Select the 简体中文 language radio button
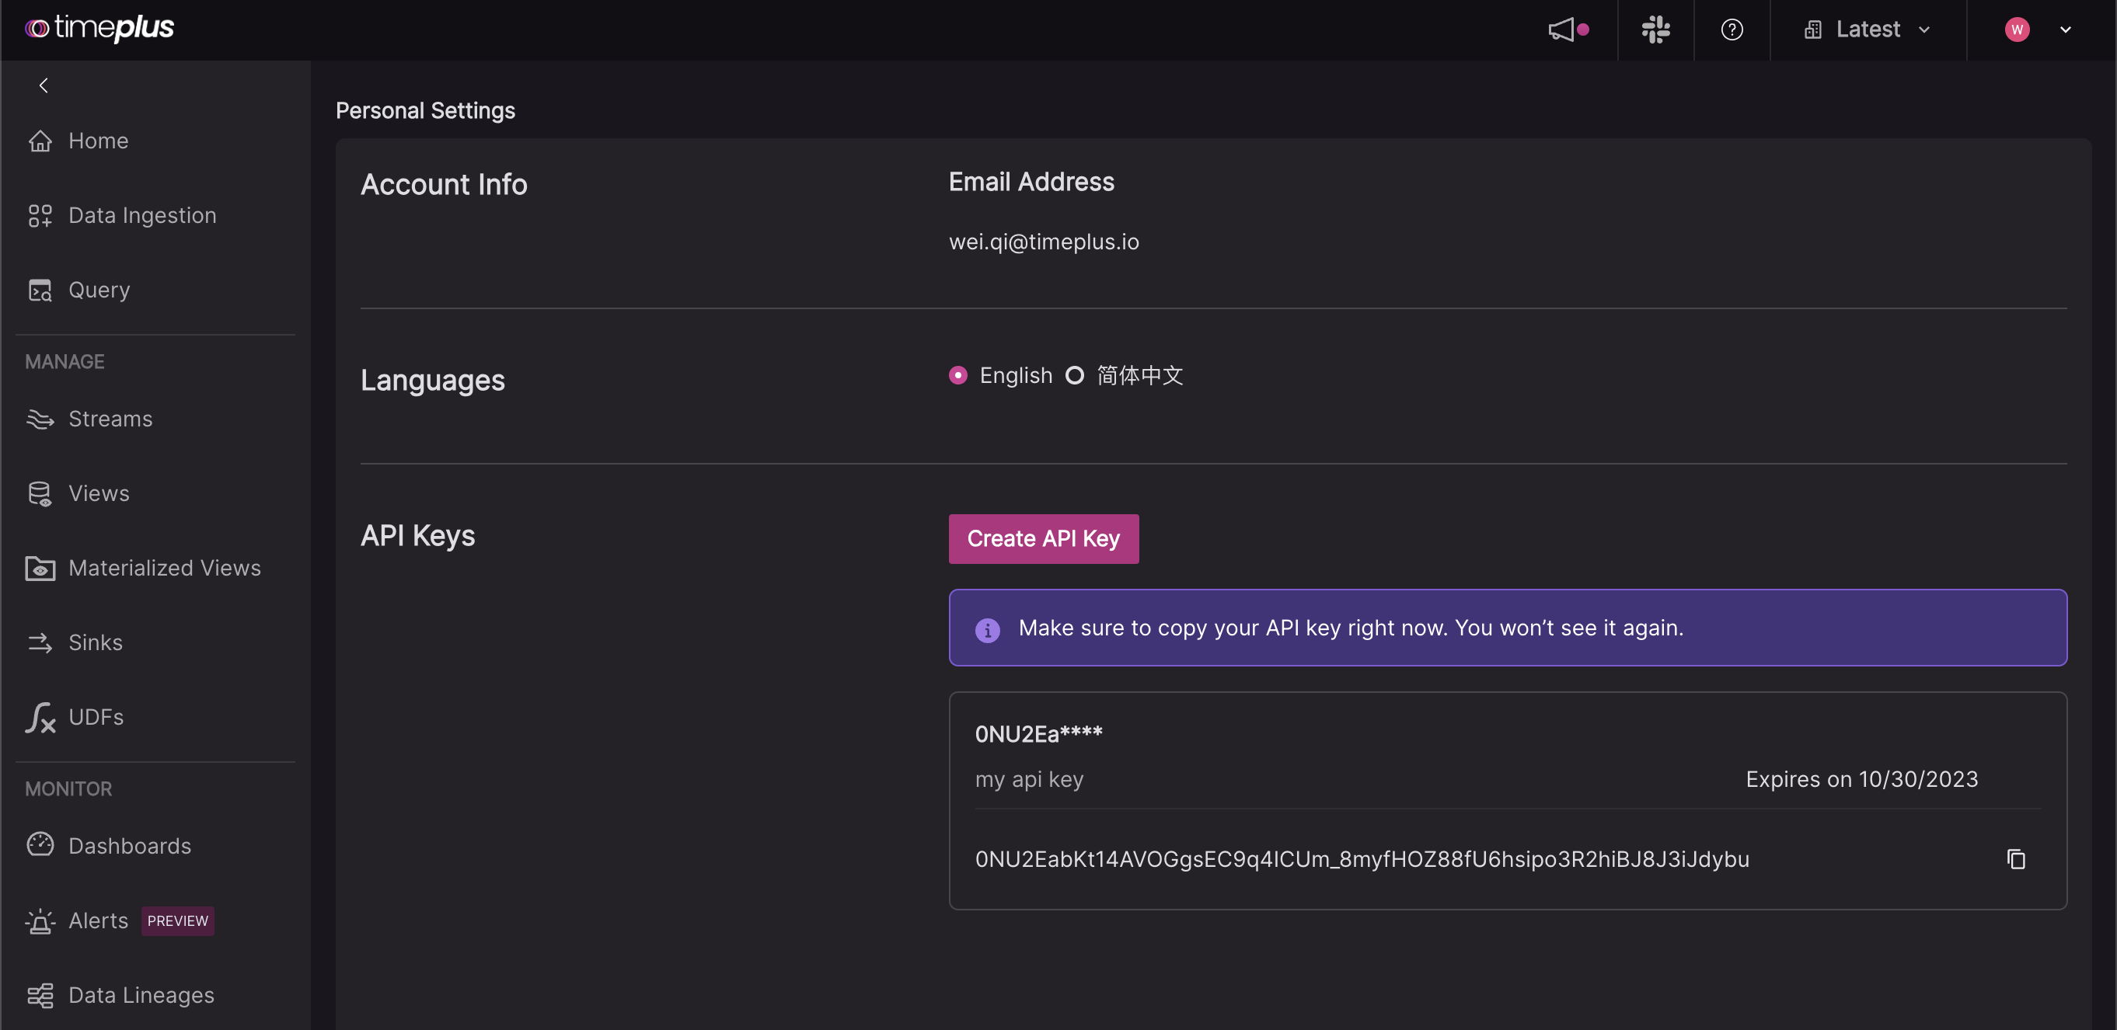 [1074, 376]
